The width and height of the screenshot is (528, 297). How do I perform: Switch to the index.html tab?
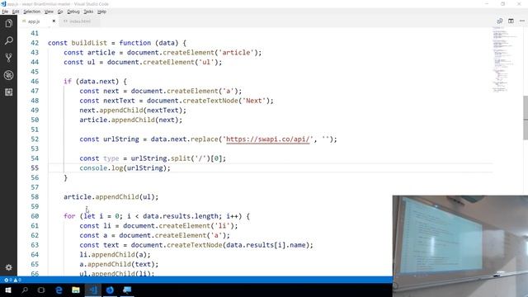(x=80, y=21)
